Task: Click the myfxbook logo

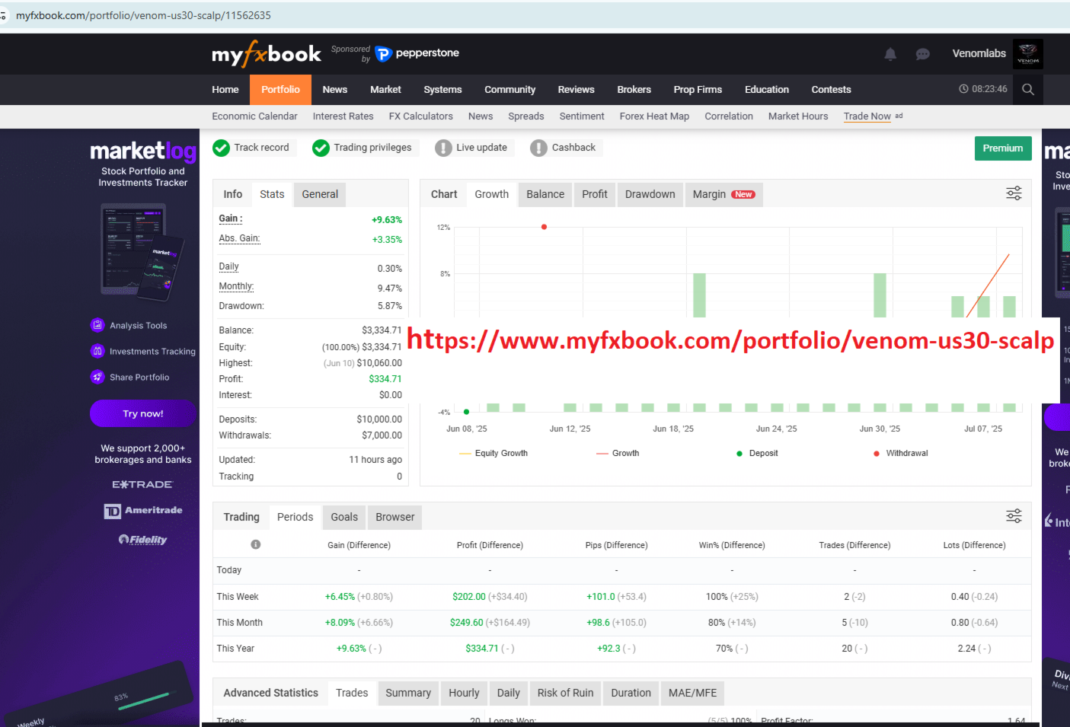Action: click(x=267, y=54)
